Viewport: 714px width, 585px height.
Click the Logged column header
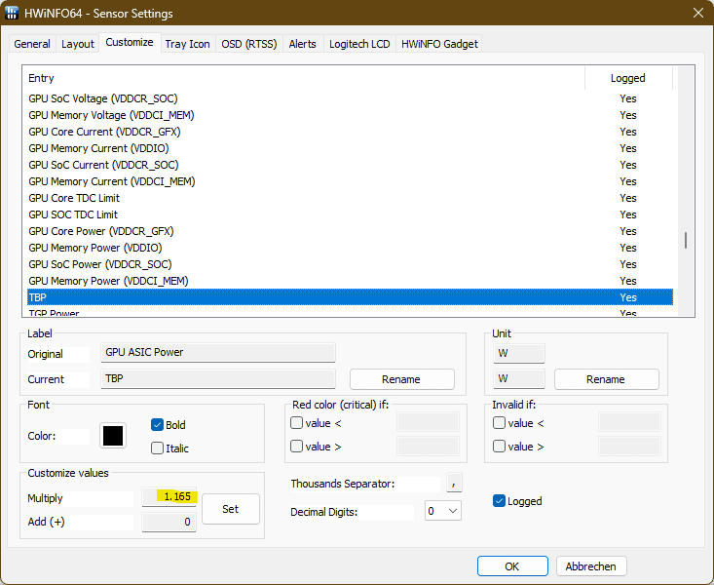point(628,78)
